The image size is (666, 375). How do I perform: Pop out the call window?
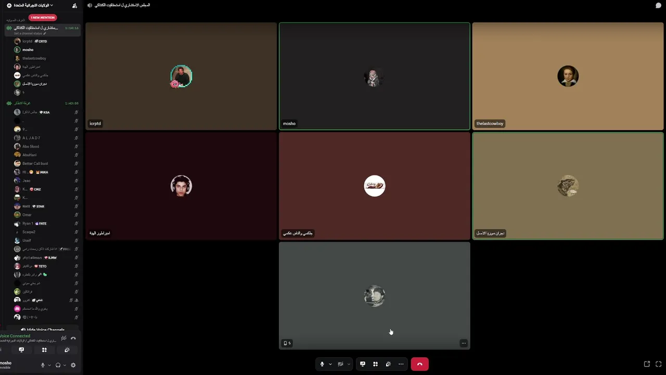point(647,364)
